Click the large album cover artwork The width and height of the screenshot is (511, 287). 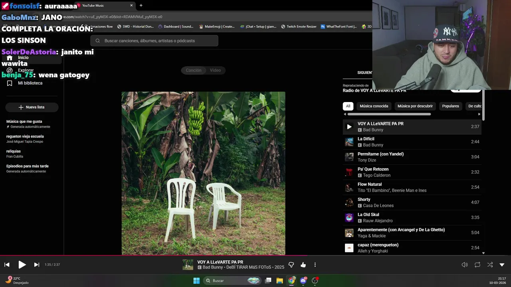pos(203,173)
